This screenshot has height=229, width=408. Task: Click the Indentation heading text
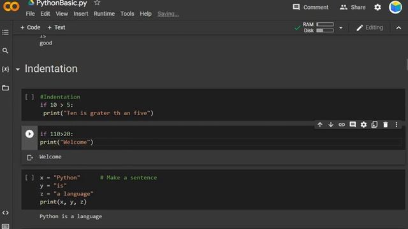click(x=51, y=69)
